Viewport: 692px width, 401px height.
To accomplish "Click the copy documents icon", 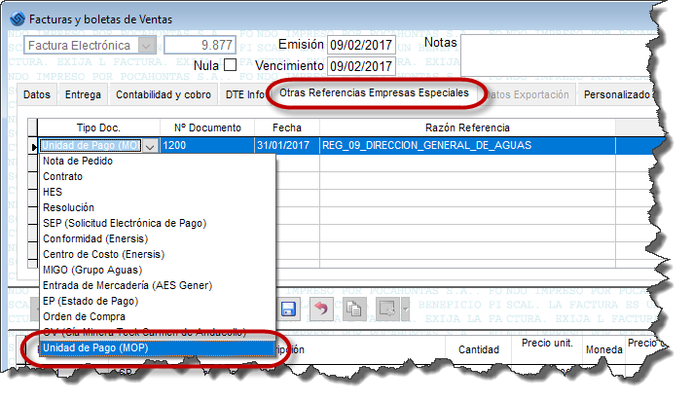I will coord(353,309).
